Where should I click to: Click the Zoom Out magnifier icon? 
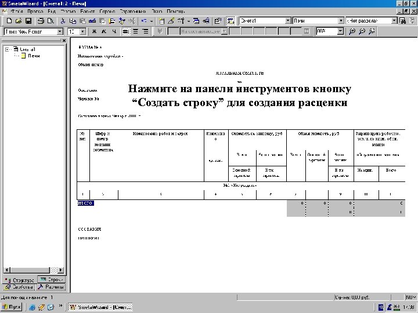coord(362,31)
